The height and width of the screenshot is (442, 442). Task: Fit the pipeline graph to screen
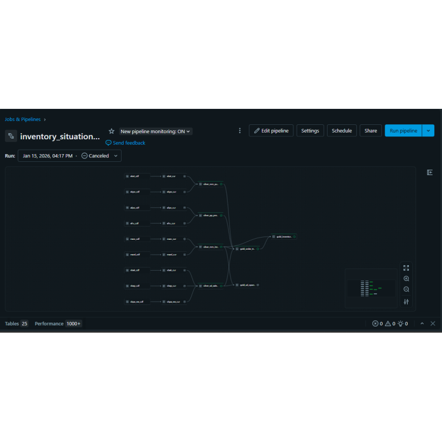[x=406, y=268]
